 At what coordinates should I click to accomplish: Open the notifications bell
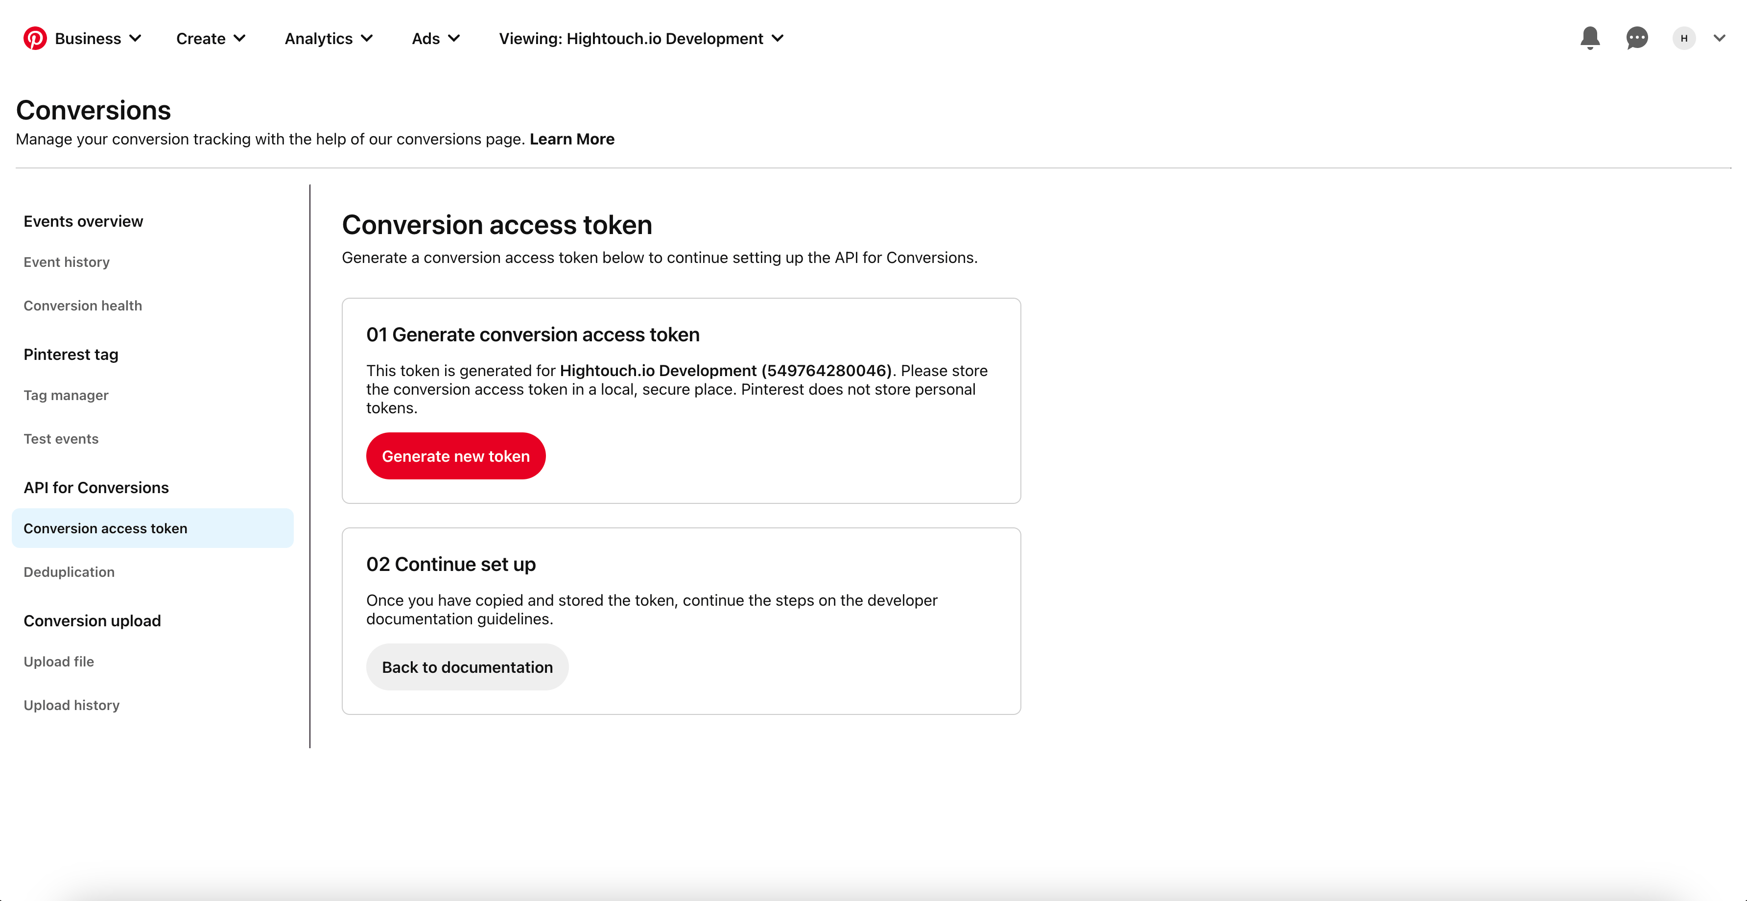[1590, 38]
